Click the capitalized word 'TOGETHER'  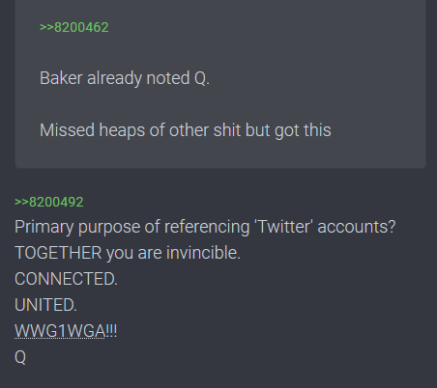tap(58, 253)
